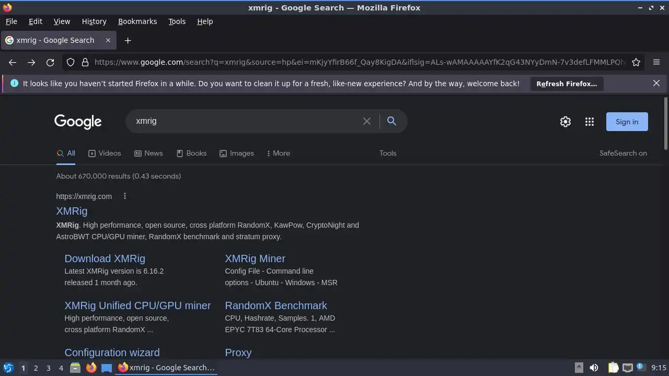The width and height of the screenshot is (669, 376).
Task: Switch to the Images results tab
Action: pos(237,153)
